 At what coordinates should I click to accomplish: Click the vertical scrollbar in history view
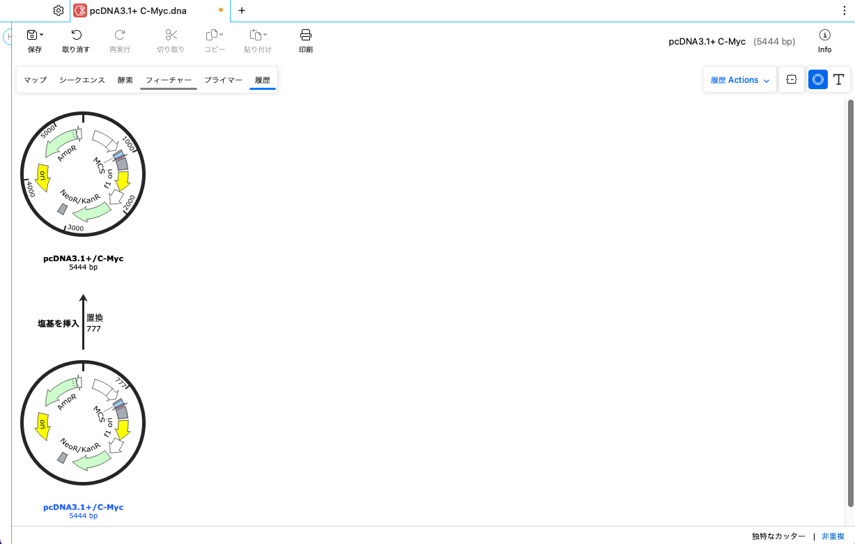850,303
